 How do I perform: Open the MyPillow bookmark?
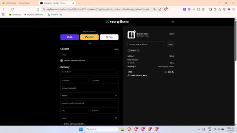pos(34,15)
